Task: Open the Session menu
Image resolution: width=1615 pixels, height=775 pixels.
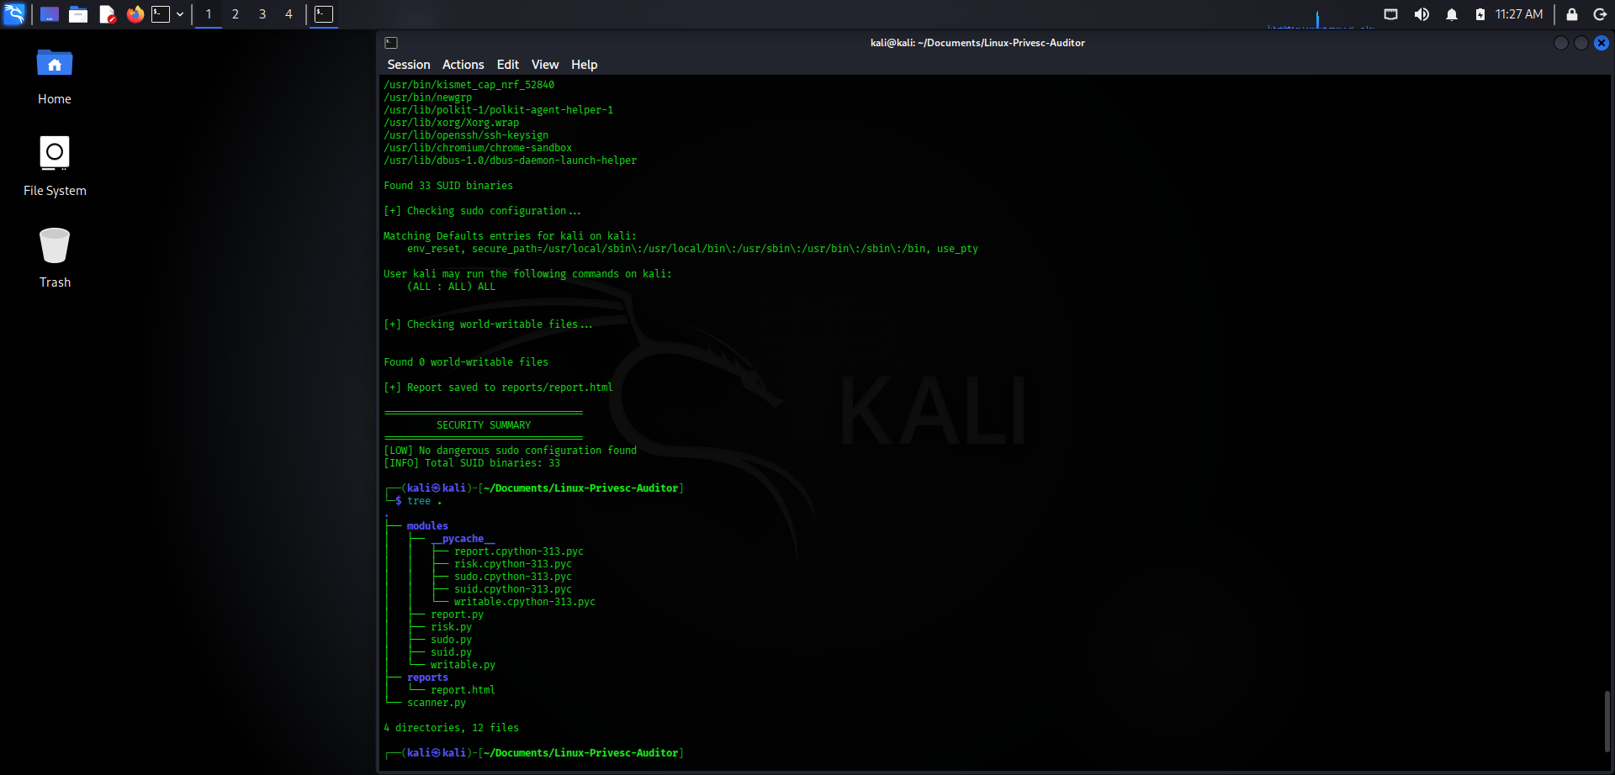Action: coord(409,65)
